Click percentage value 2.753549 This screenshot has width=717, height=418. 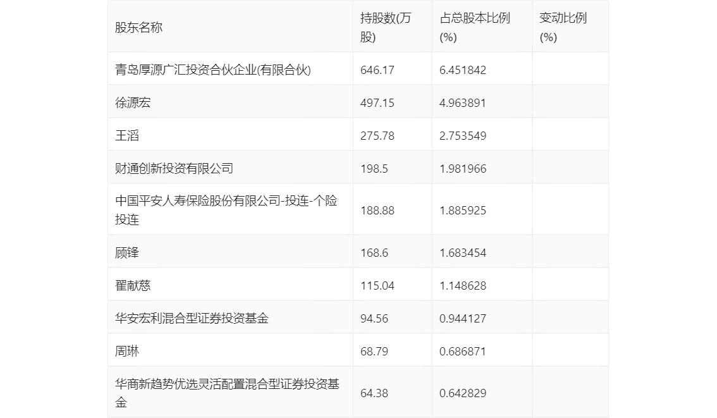tap(463, 136)
